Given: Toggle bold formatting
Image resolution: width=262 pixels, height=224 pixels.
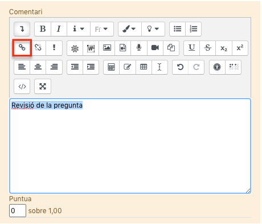Looking at the screenshot, I should pos(43,29).
